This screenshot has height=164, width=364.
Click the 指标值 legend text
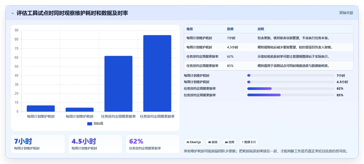point(98,124)
